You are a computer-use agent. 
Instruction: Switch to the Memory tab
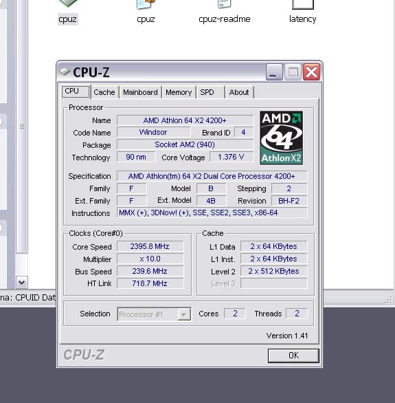point(179,92)
